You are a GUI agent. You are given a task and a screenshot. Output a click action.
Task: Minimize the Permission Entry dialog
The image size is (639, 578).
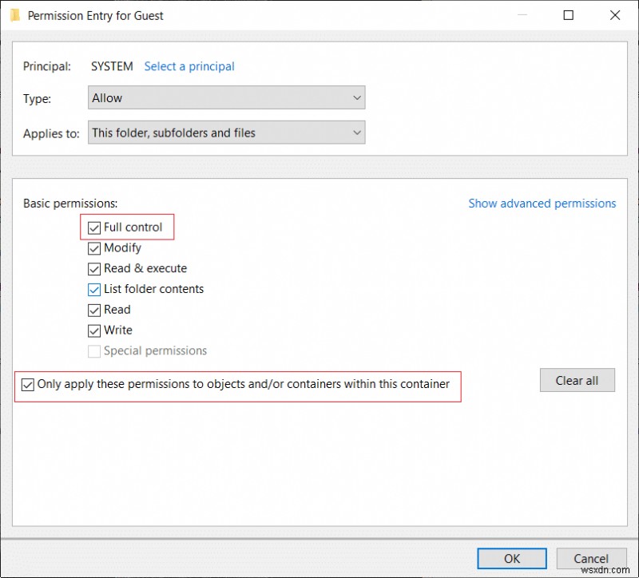coord(522,15)
